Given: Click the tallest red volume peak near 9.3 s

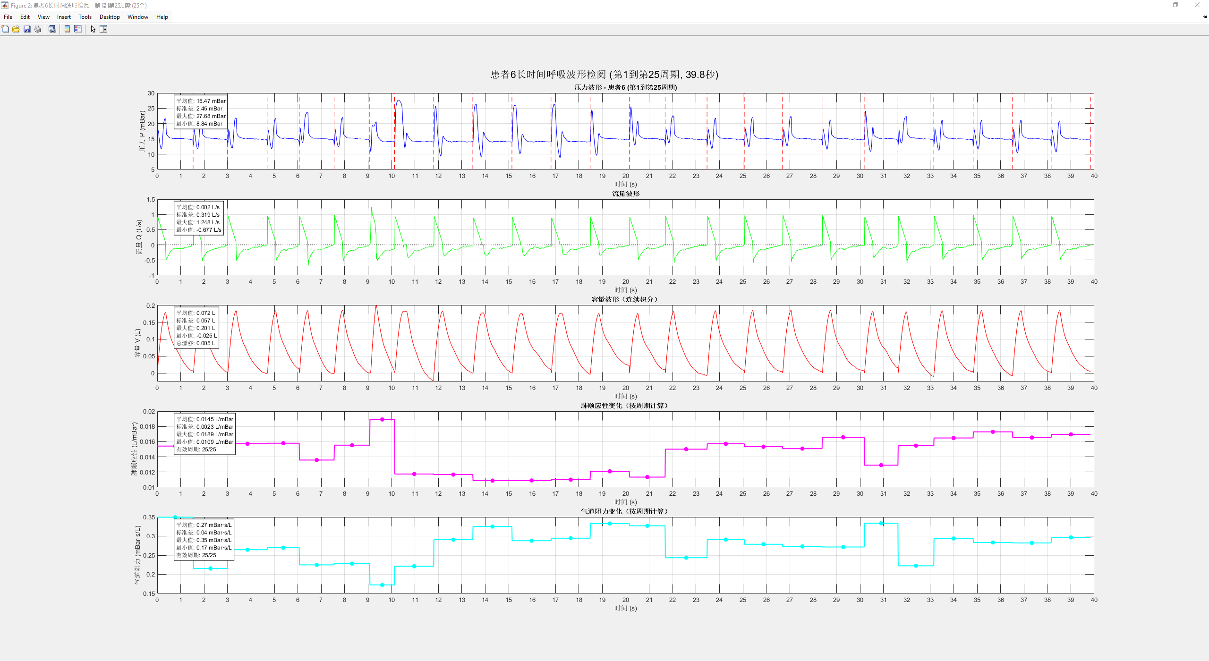Looking at the screenshot, I should tap(376, 306).
